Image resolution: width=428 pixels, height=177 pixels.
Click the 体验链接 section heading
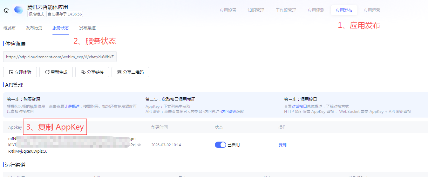pyautogui.click(x=15, y=44)
